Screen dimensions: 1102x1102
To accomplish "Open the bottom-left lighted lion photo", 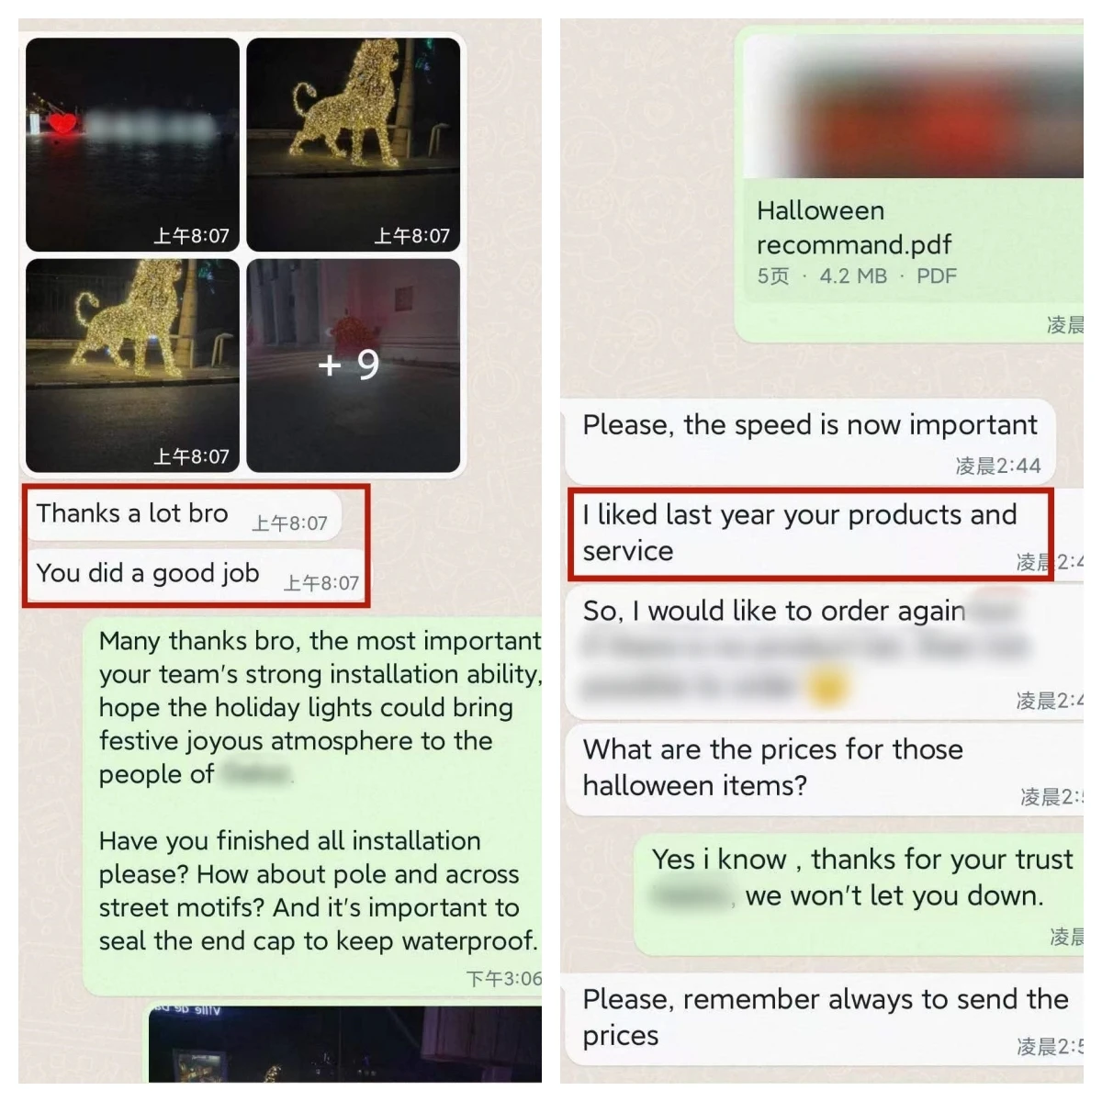I will coord(132,365).
